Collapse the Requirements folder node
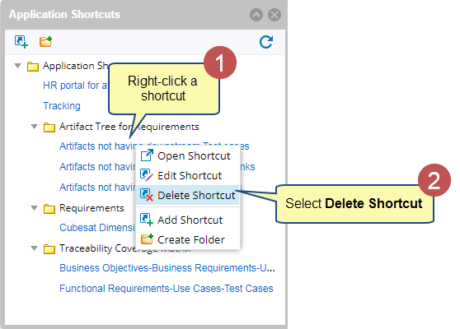 coord(35,208)
